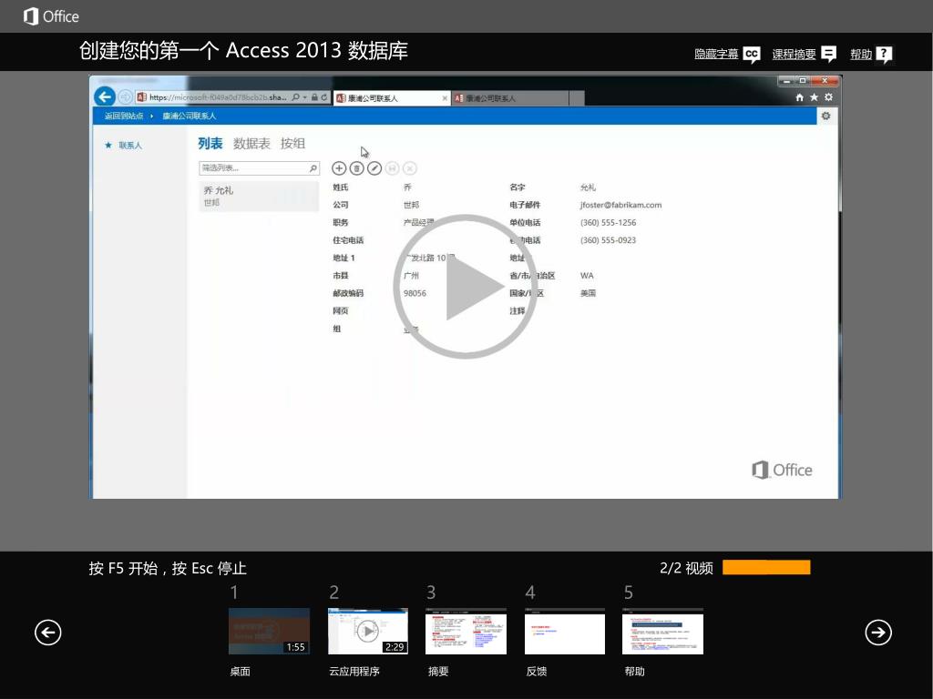Click the browser tools gear icon
The image size is (933, 699).
point(828,96)
